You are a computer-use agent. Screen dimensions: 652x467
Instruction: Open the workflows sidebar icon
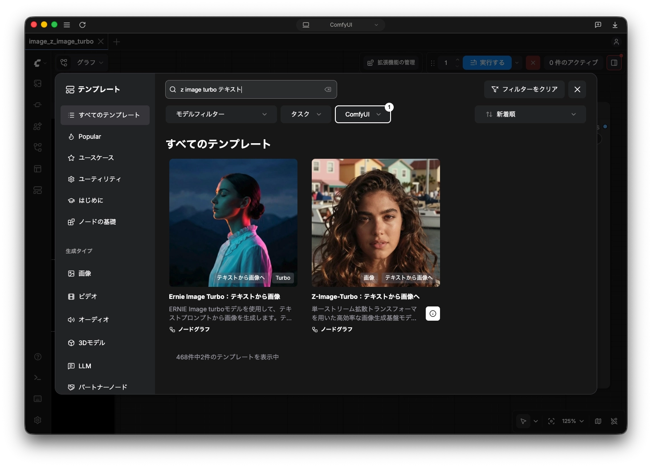click(x=38, y=147)
